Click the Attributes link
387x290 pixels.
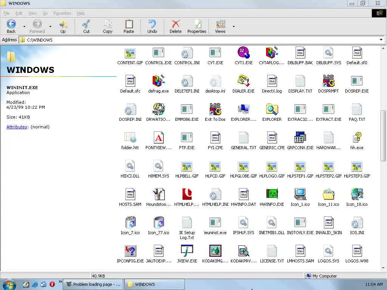(x=17, y=127)
